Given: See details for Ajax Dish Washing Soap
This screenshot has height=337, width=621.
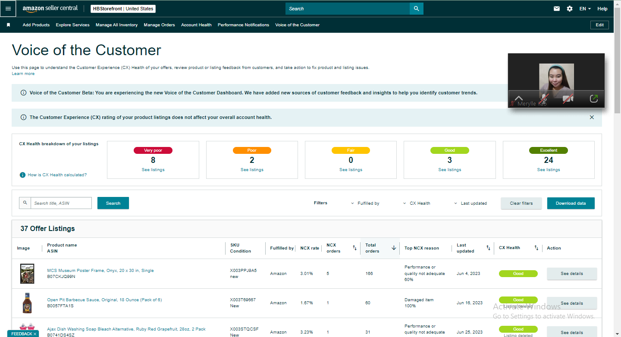Looking at the screenshot, I should 572,332.
